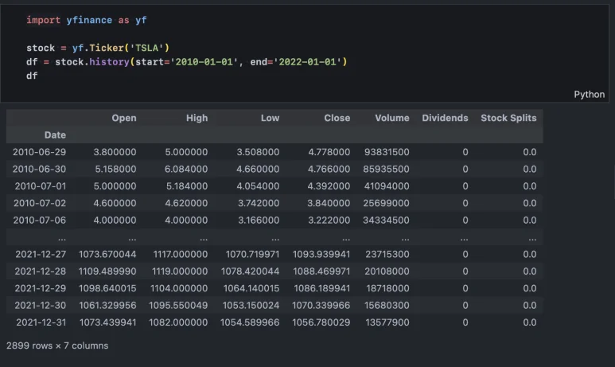Click the '2899 rows × 7 columns' summary text
Viewport: 615px width, 367px height.
tap(57, 346)
